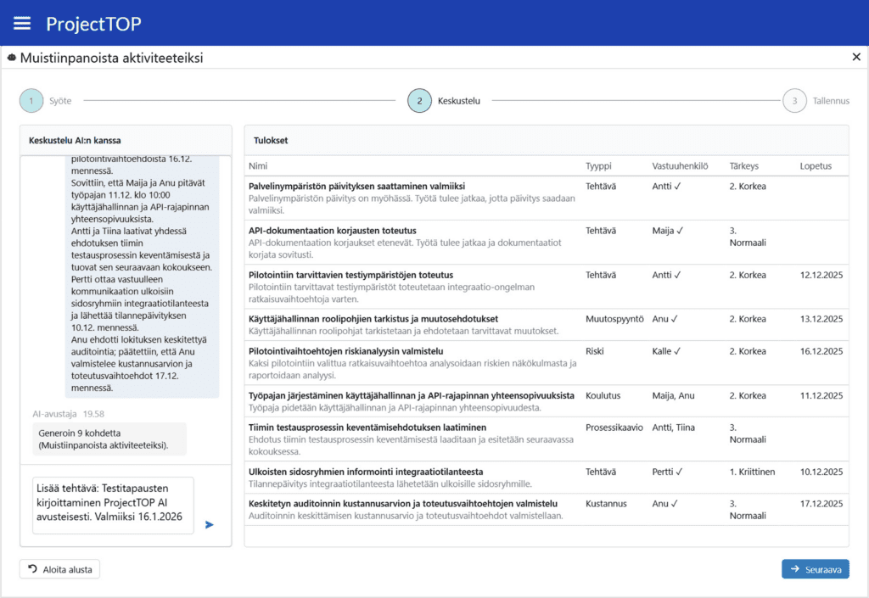Select step 2 Keskustelu circle
This screenshot has width=869, height=598.
[x=419, y=101]
